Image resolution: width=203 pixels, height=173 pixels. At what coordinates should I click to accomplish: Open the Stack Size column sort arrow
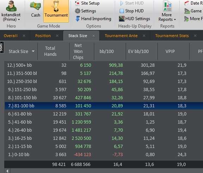(33, 51)
